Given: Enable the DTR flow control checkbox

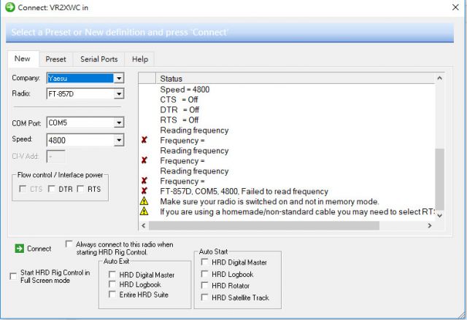Looking at the screenshot, I should [51, 189].
